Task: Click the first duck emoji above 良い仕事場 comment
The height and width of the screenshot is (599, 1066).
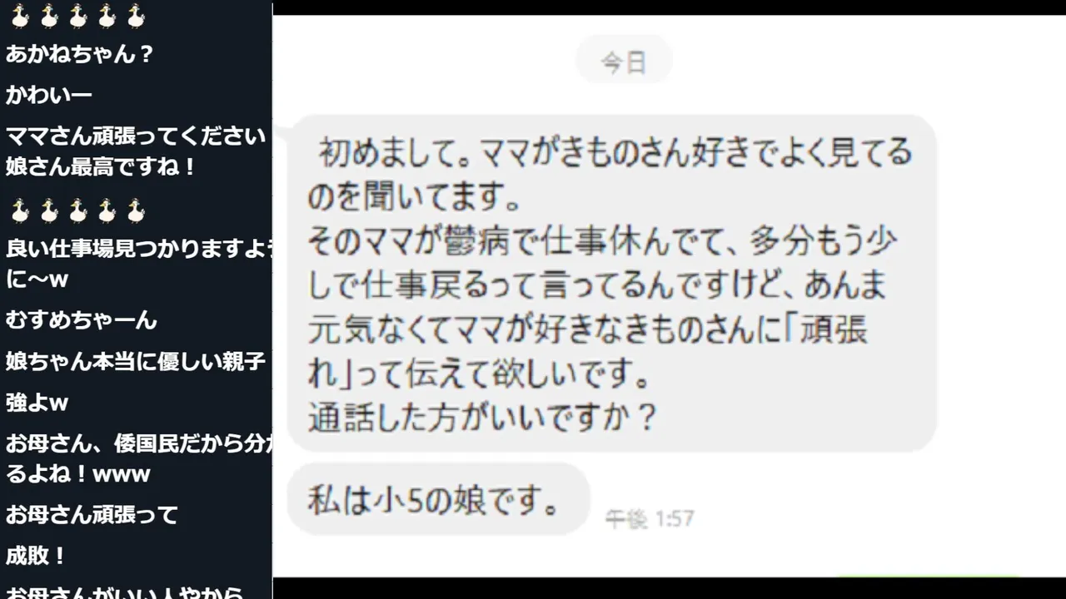Action: click(20, 210)
